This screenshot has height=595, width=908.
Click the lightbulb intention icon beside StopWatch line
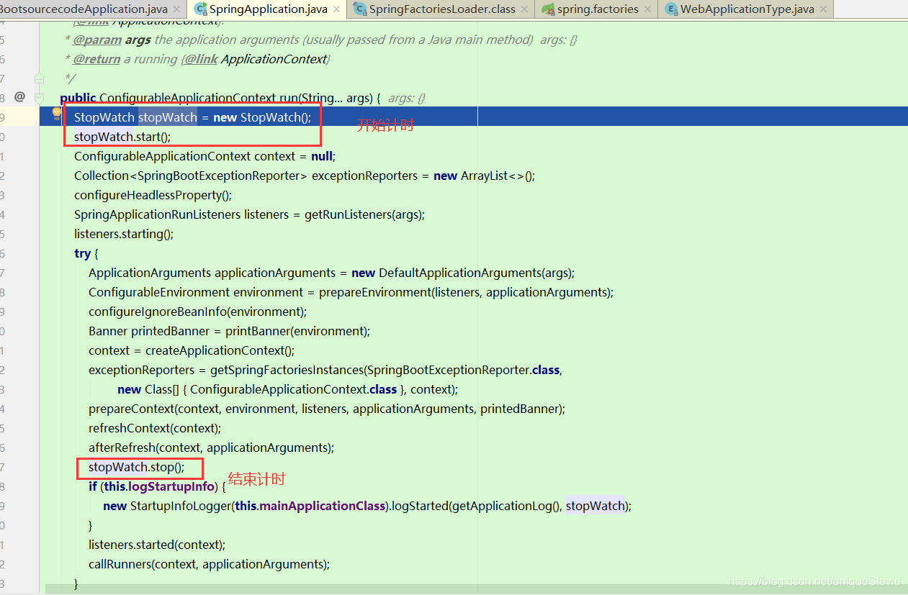pos(57,113)
